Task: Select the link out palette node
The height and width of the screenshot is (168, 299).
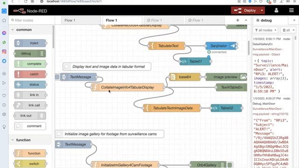Action: [30, 116]
